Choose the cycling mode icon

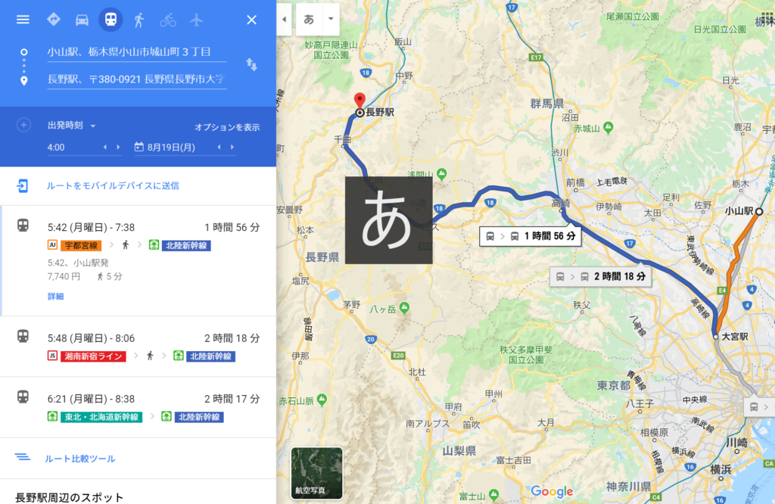tap(168, 20)
